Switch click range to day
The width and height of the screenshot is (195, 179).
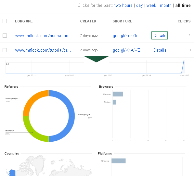coord(139,6)
